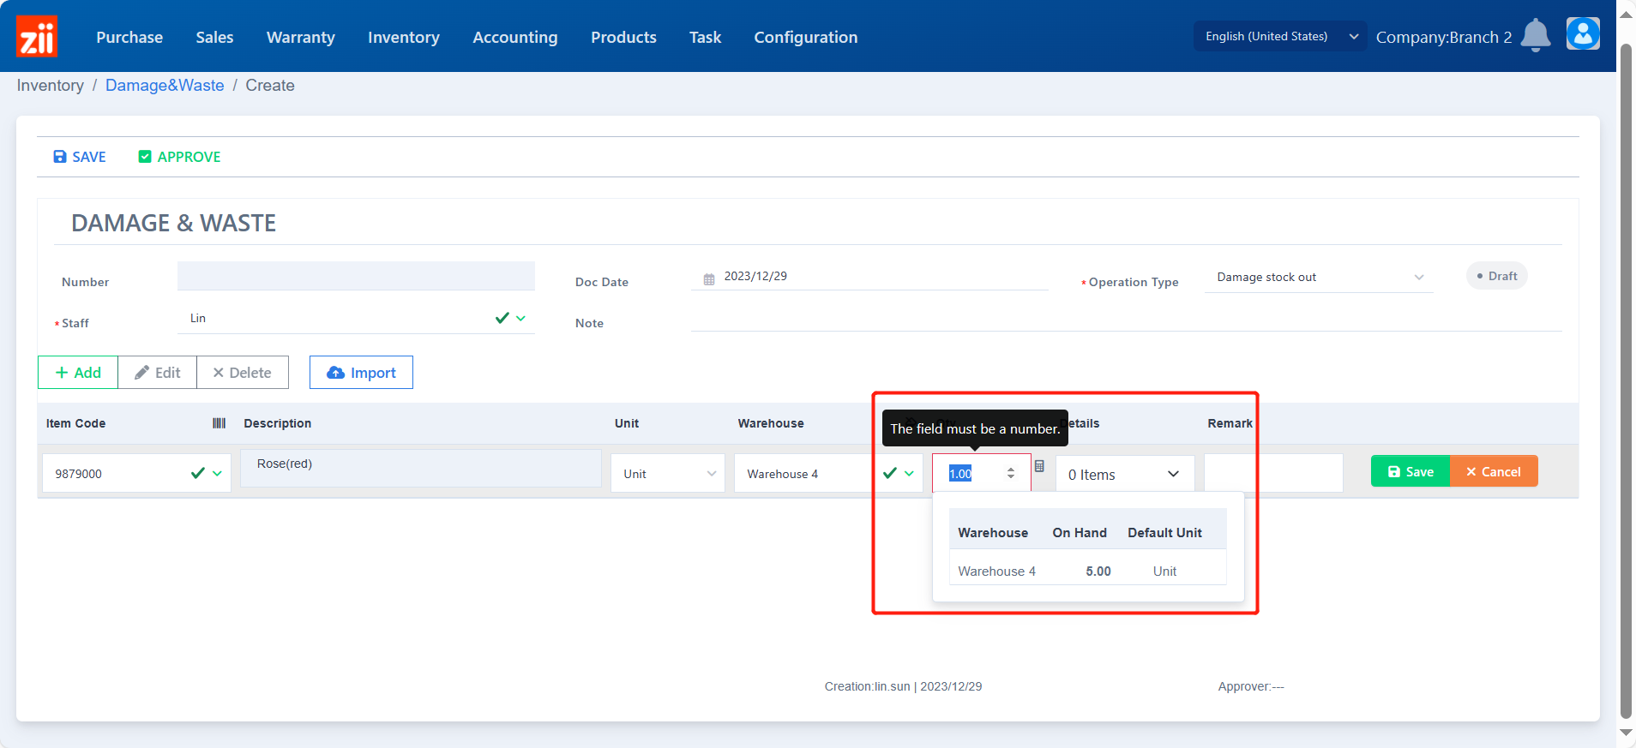
Task: Click the green Save row button
Action: tap(1410, 471)
